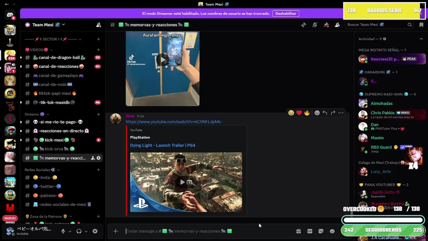This screenshot has height=241, width=428.
Task: Collapse Zona de la Patrona category
Action: (x=48, y=217)
